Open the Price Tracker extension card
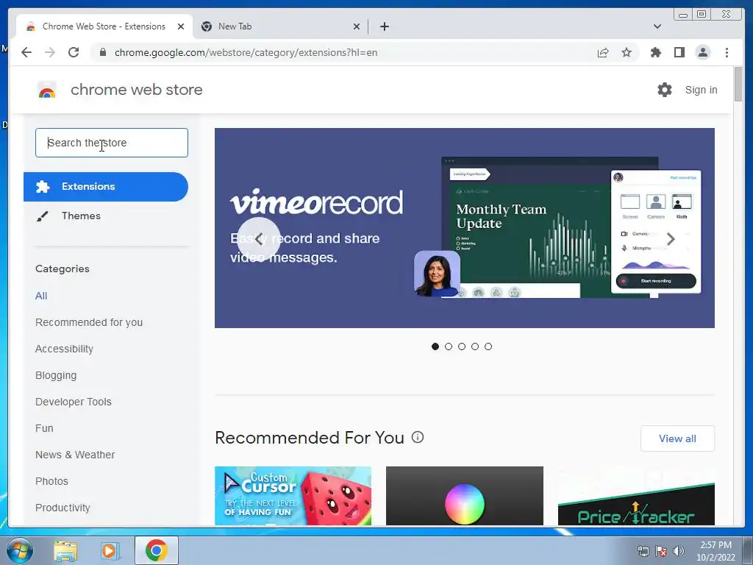The height and width of the screenshot is (565, 753). click(636, 496)
